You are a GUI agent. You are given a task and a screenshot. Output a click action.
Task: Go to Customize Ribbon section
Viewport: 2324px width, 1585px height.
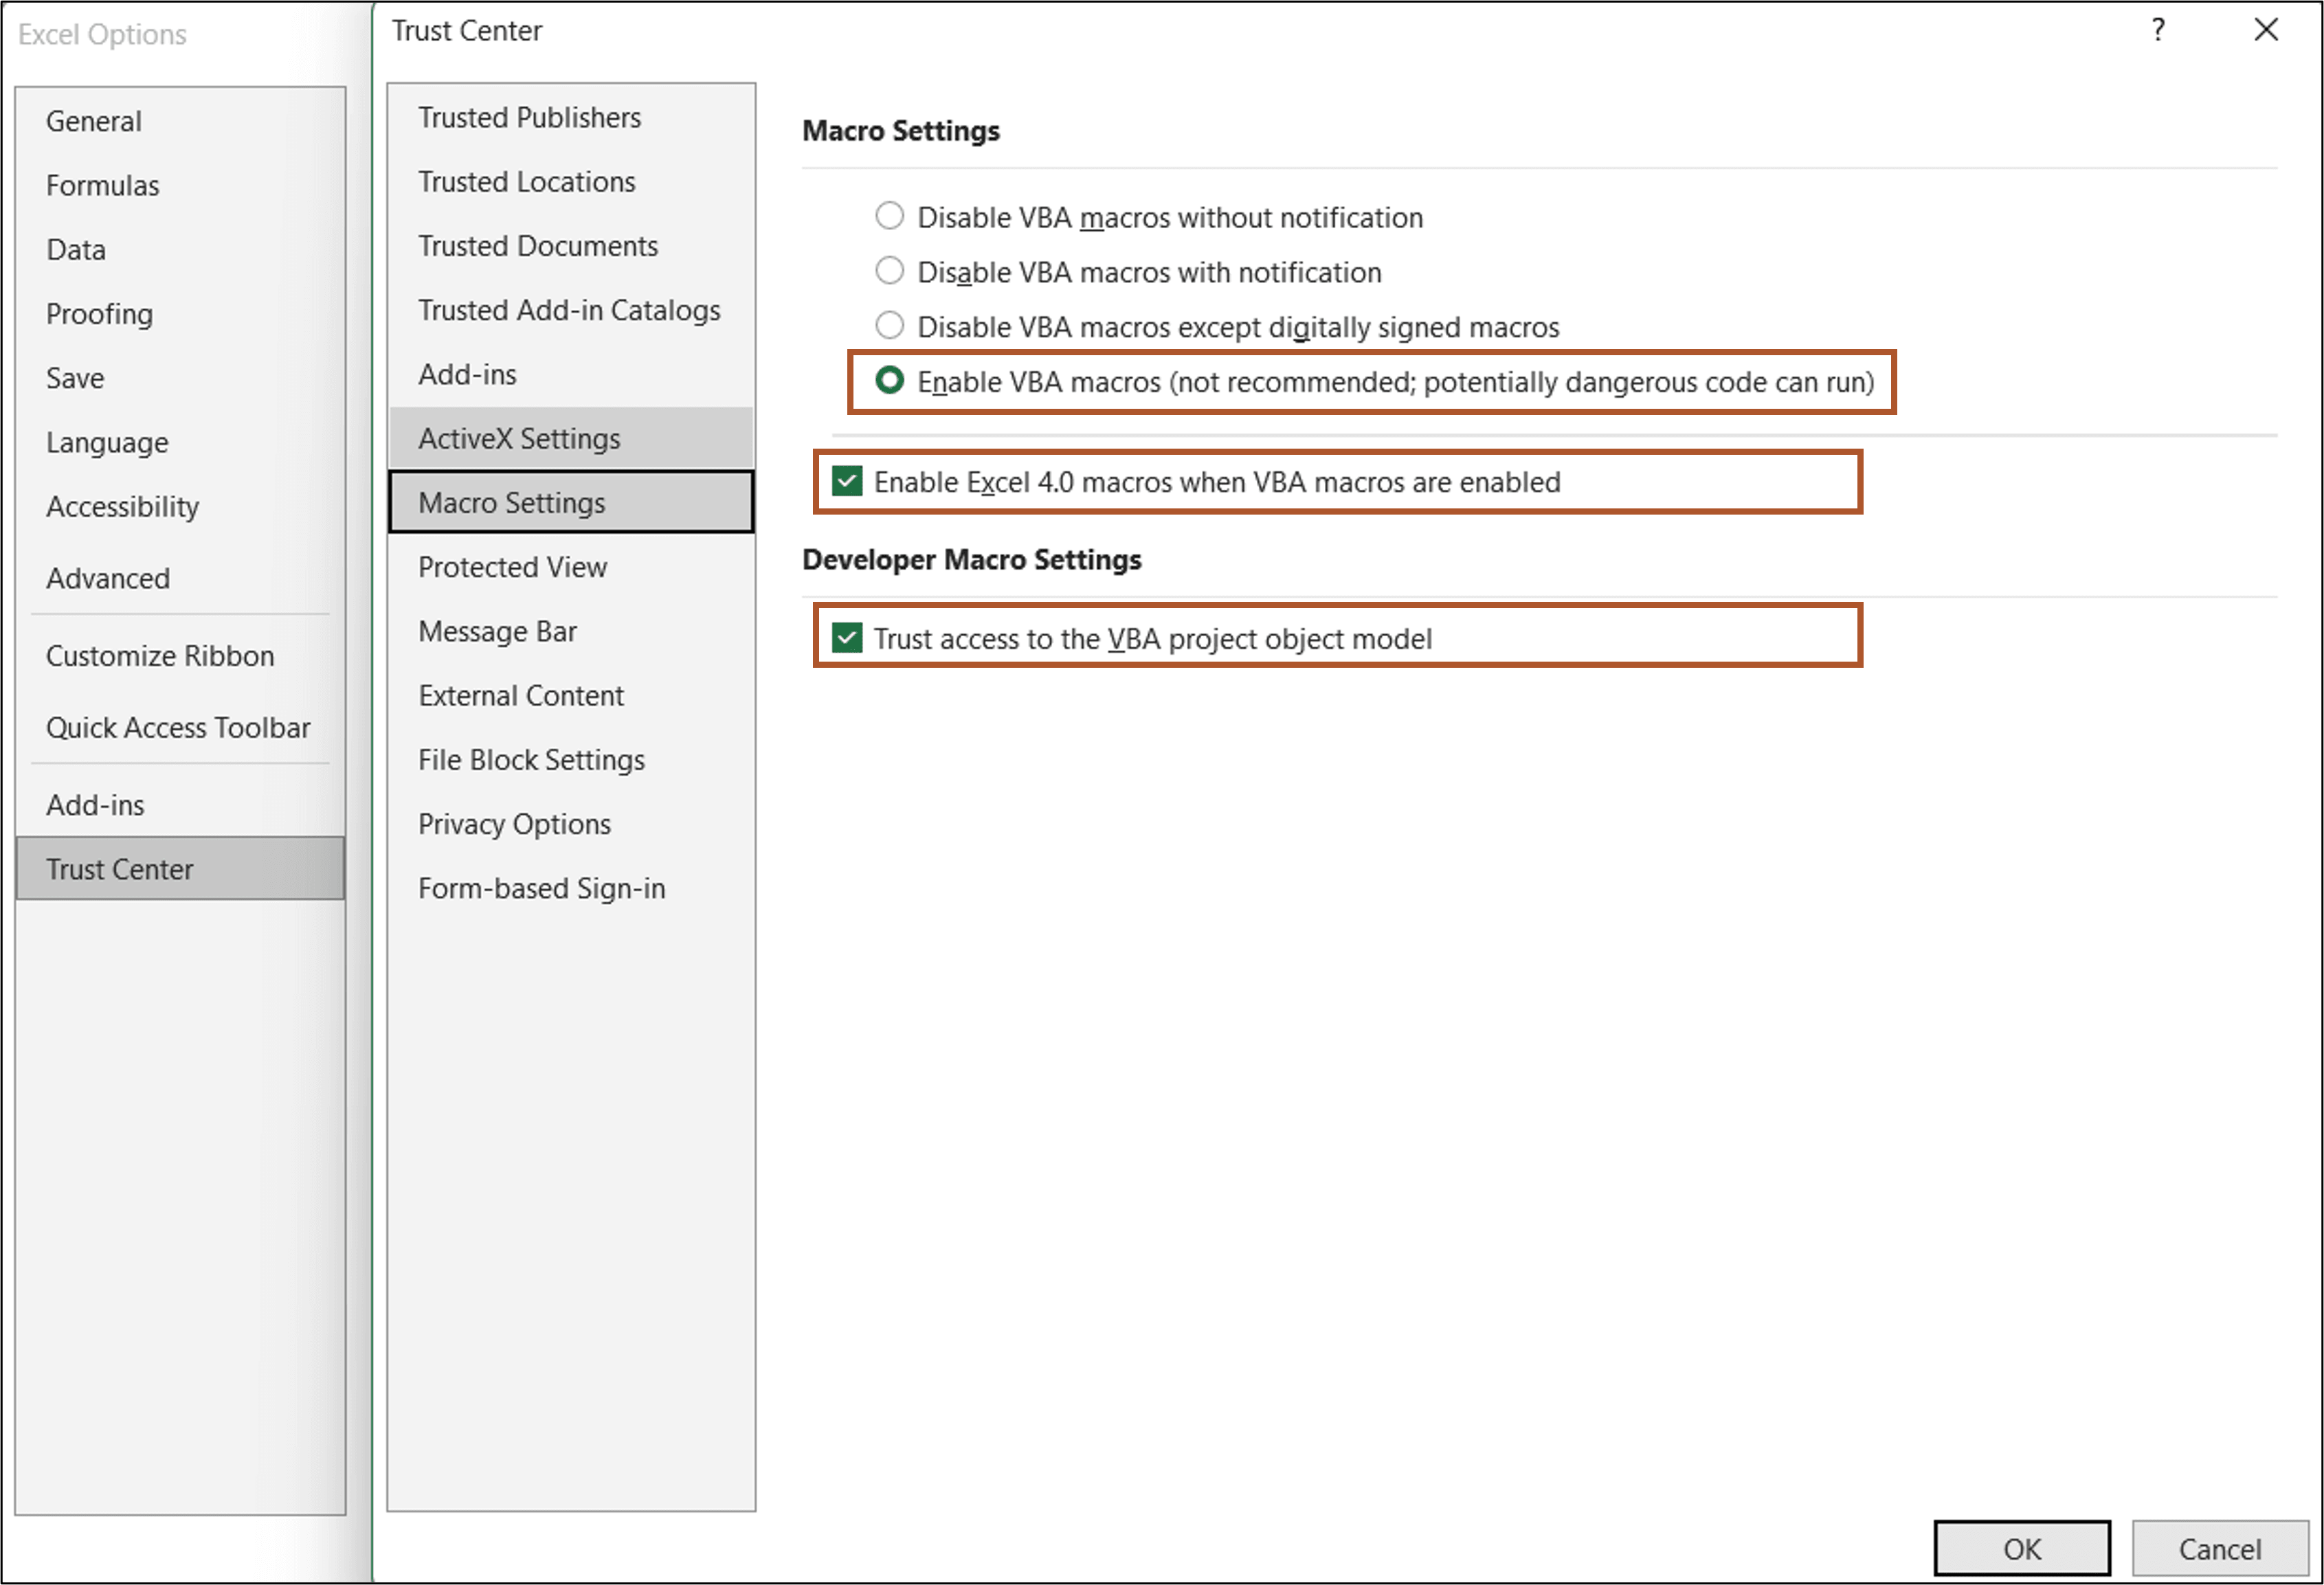point(160,656)
